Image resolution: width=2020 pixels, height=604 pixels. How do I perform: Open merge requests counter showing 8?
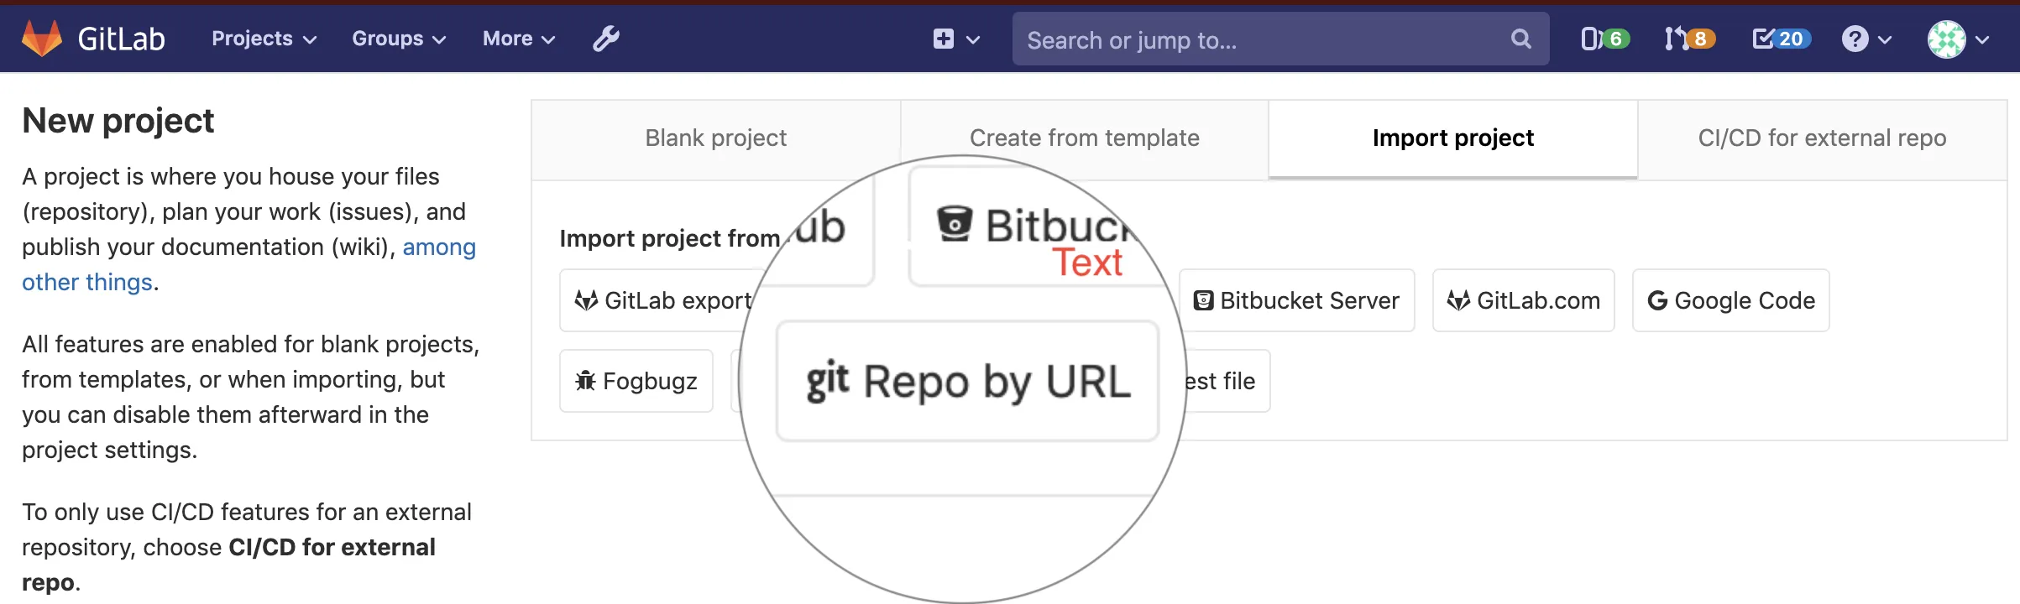(1689, 39)
